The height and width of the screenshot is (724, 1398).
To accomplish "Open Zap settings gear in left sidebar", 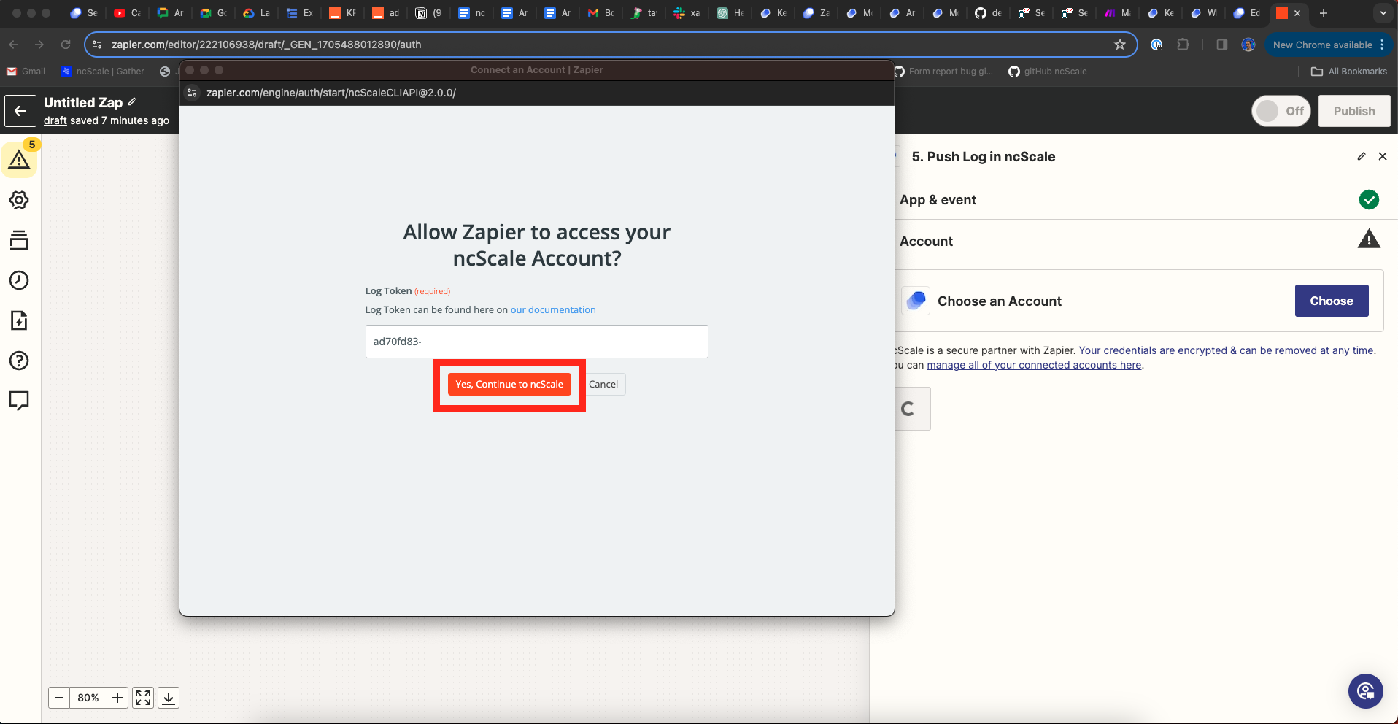I will [19, 200].
